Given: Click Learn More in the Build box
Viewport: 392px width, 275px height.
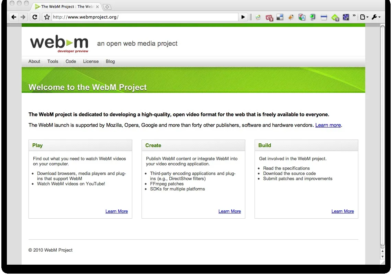Looking at the screenshot, I should pos(343,211).
